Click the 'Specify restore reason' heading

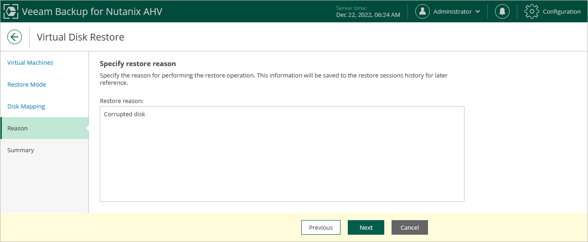click(x=138, y=64)
